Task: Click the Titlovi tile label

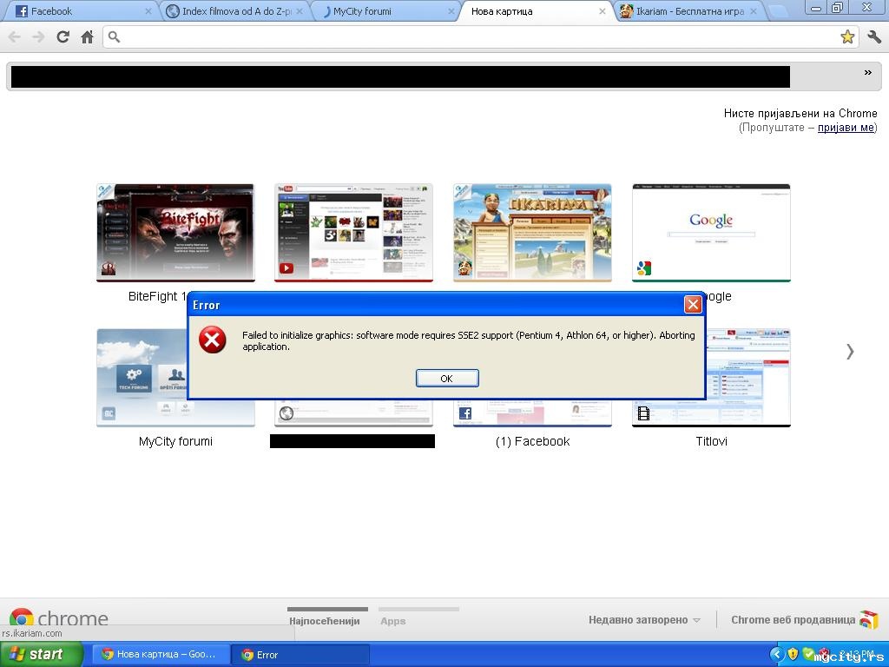Action: click(711, 441)
